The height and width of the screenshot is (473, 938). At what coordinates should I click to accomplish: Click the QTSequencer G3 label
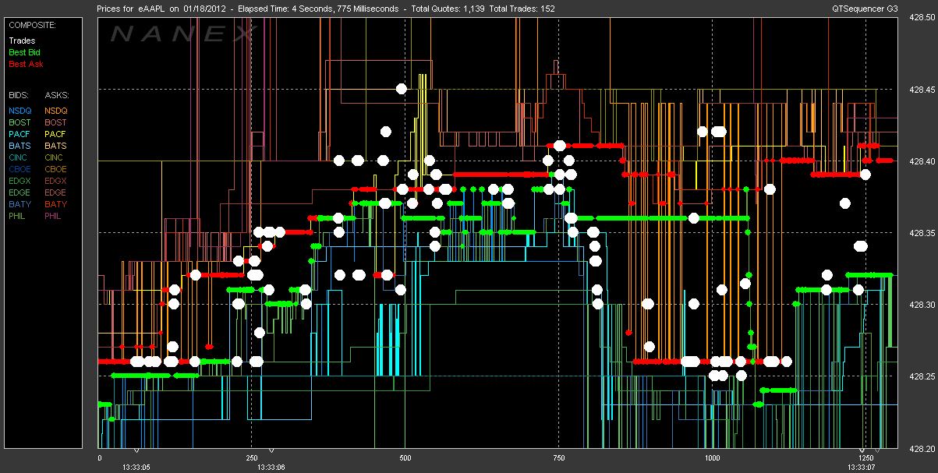[x=865, y=9]
